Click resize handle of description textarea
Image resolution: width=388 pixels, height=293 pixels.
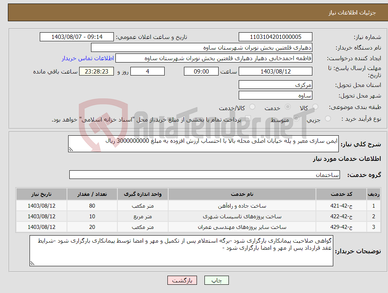71,149
